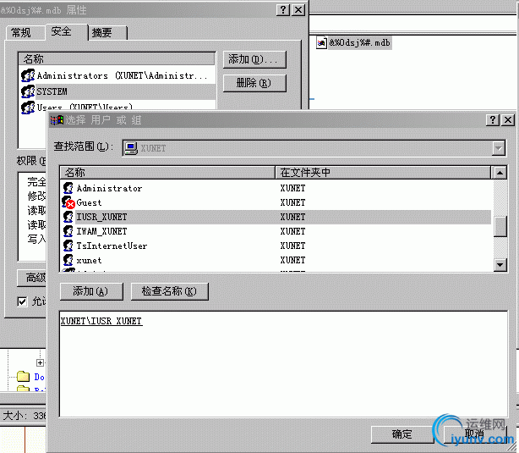Select the xunet row text
519x453 pixels.
(x=89, y=260)
